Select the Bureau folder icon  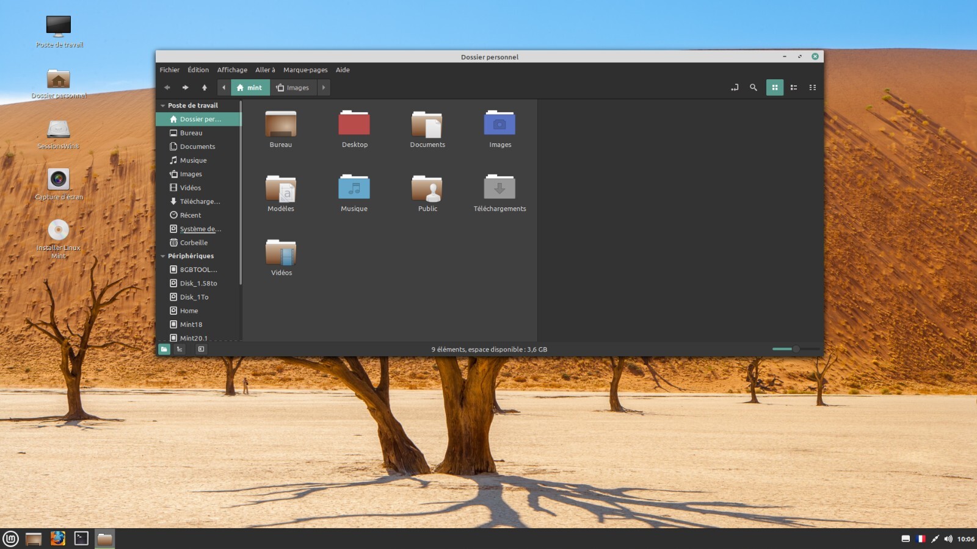(x=281, y=124)
